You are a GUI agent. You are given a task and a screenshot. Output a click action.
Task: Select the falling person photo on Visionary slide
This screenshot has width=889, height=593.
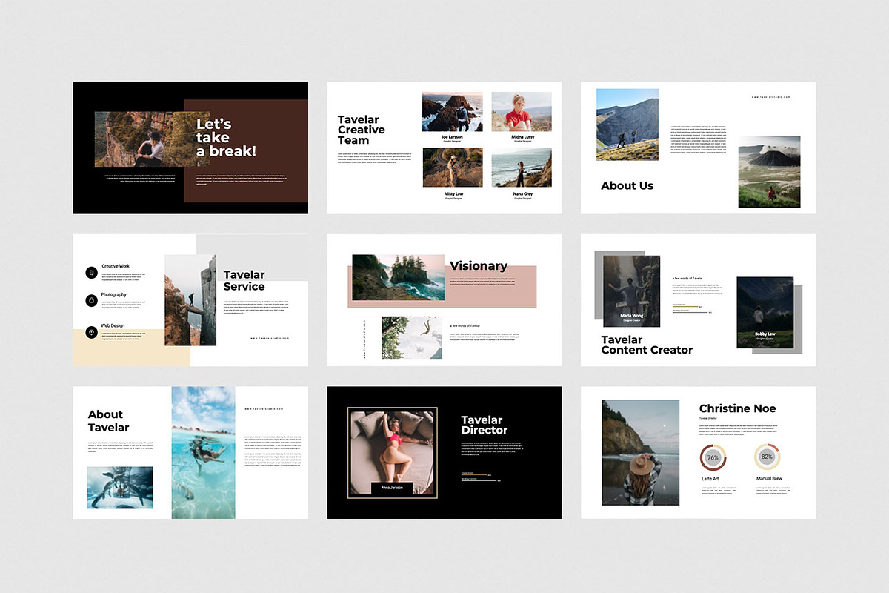[412, 338]
